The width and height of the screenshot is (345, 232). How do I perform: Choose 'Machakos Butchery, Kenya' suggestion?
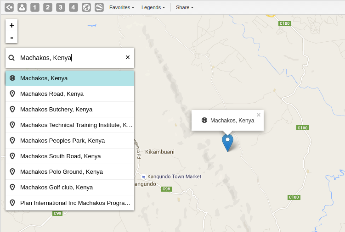click(x=70, y=110)
